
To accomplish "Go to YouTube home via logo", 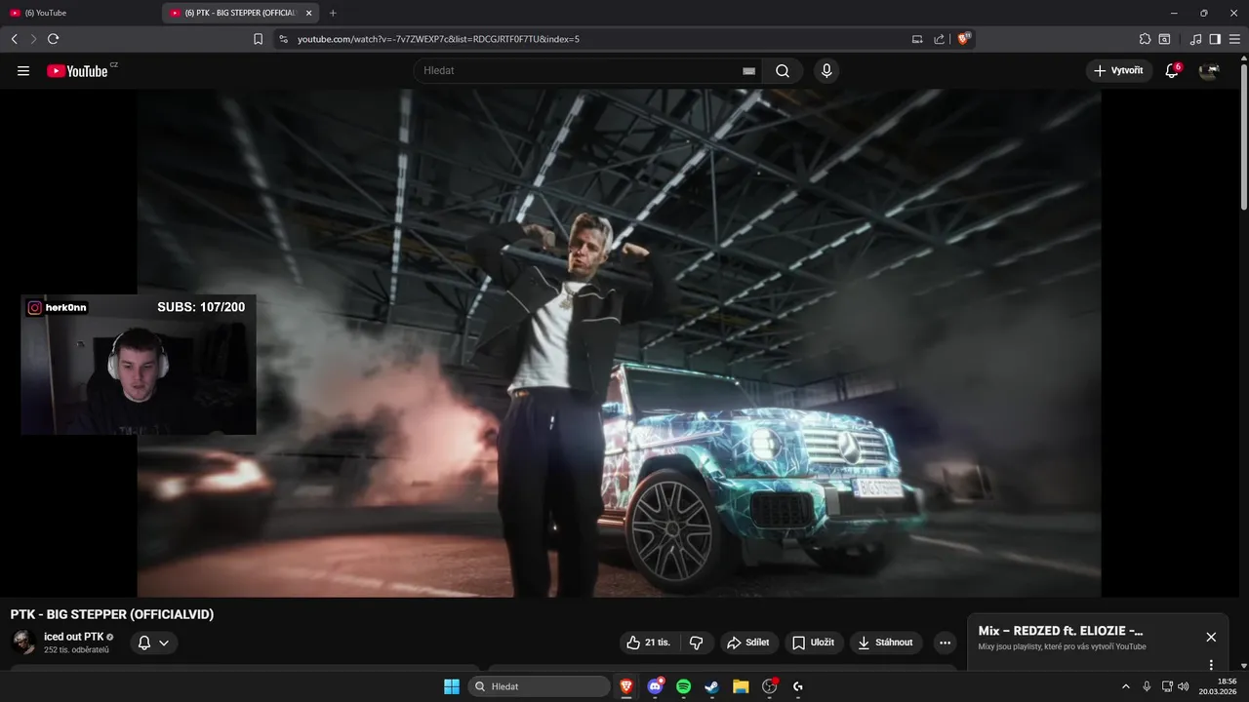I will click(77, 71).
